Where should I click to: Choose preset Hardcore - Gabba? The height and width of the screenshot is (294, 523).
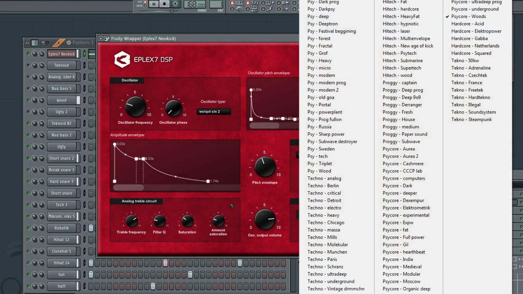(x=469, y=38)
